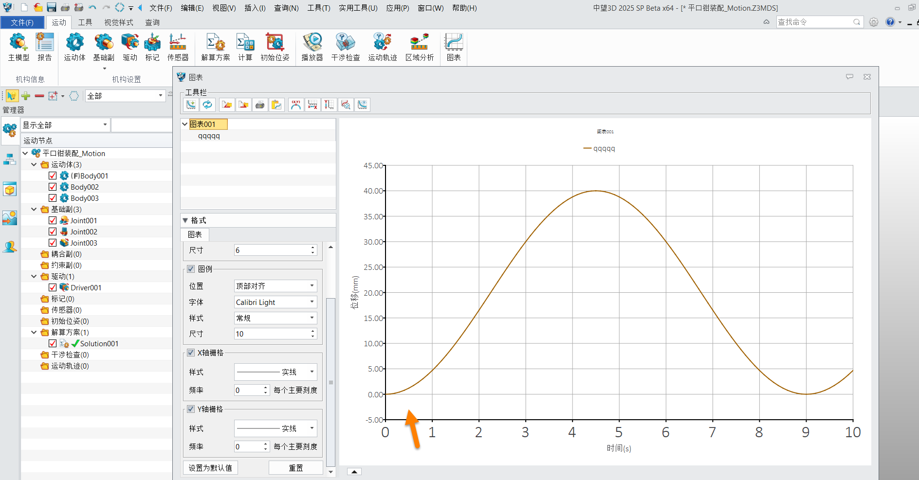
Task: Select the 基础副 joint tool
Action: (x=104, y=47)
